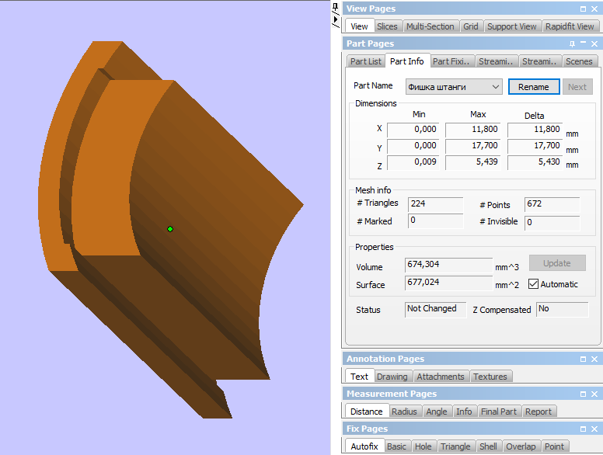Click the pin icon at the sidebar's top-left edge
The height and width of the screenshot is (455, 603).
click(x=336, y=9)
